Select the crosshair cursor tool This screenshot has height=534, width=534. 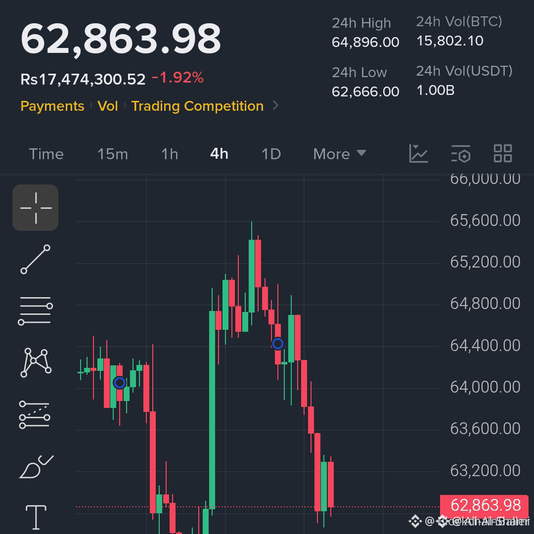[36, 208]
